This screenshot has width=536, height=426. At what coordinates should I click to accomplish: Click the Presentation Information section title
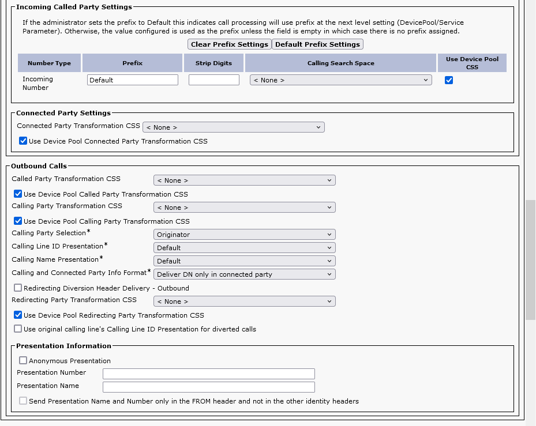(x=63, y=346)
